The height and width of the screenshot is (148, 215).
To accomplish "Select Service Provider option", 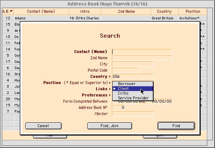I will click(133, 98).
